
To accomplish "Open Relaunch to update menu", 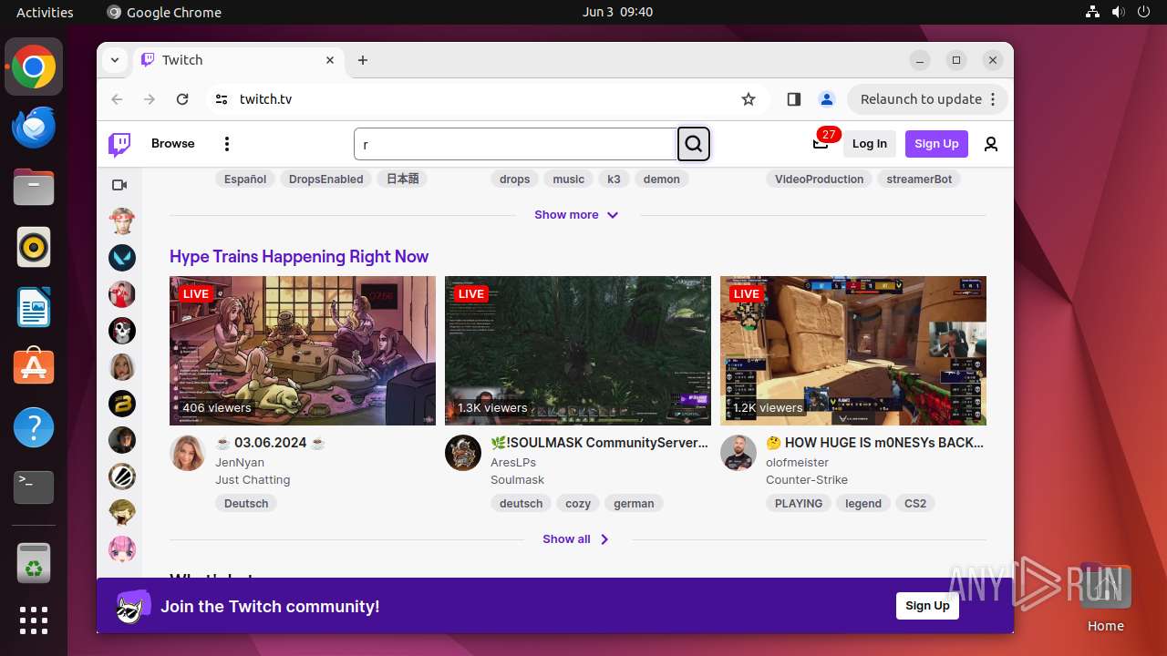I will tap(927, 99).
